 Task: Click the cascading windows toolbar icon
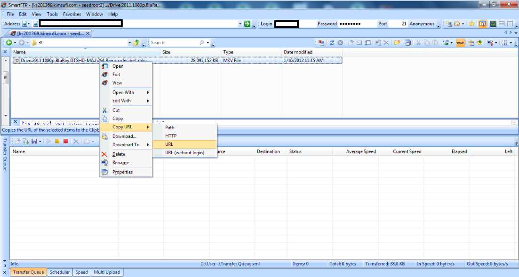(x=407, y=43)
